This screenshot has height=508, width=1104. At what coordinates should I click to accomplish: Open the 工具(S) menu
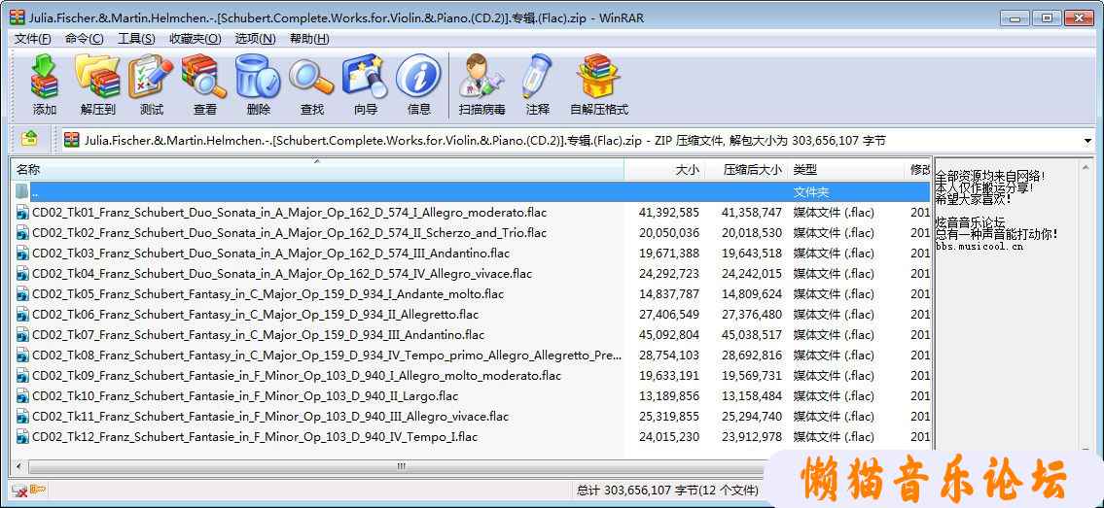[136, 39]
